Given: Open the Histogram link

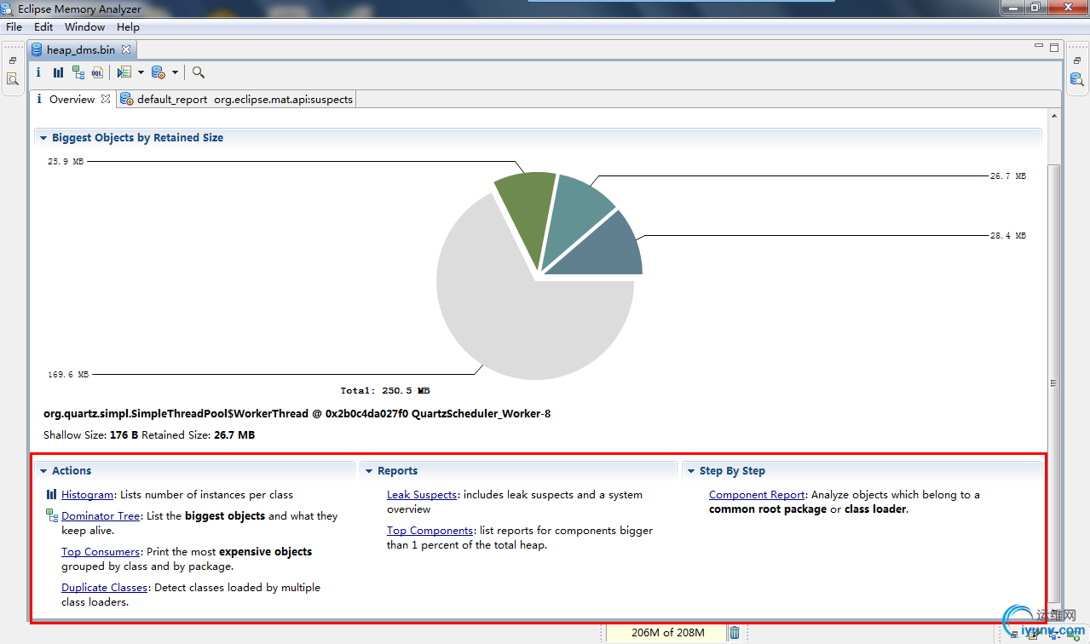Looking at the screenshot, I should (87, 494).
